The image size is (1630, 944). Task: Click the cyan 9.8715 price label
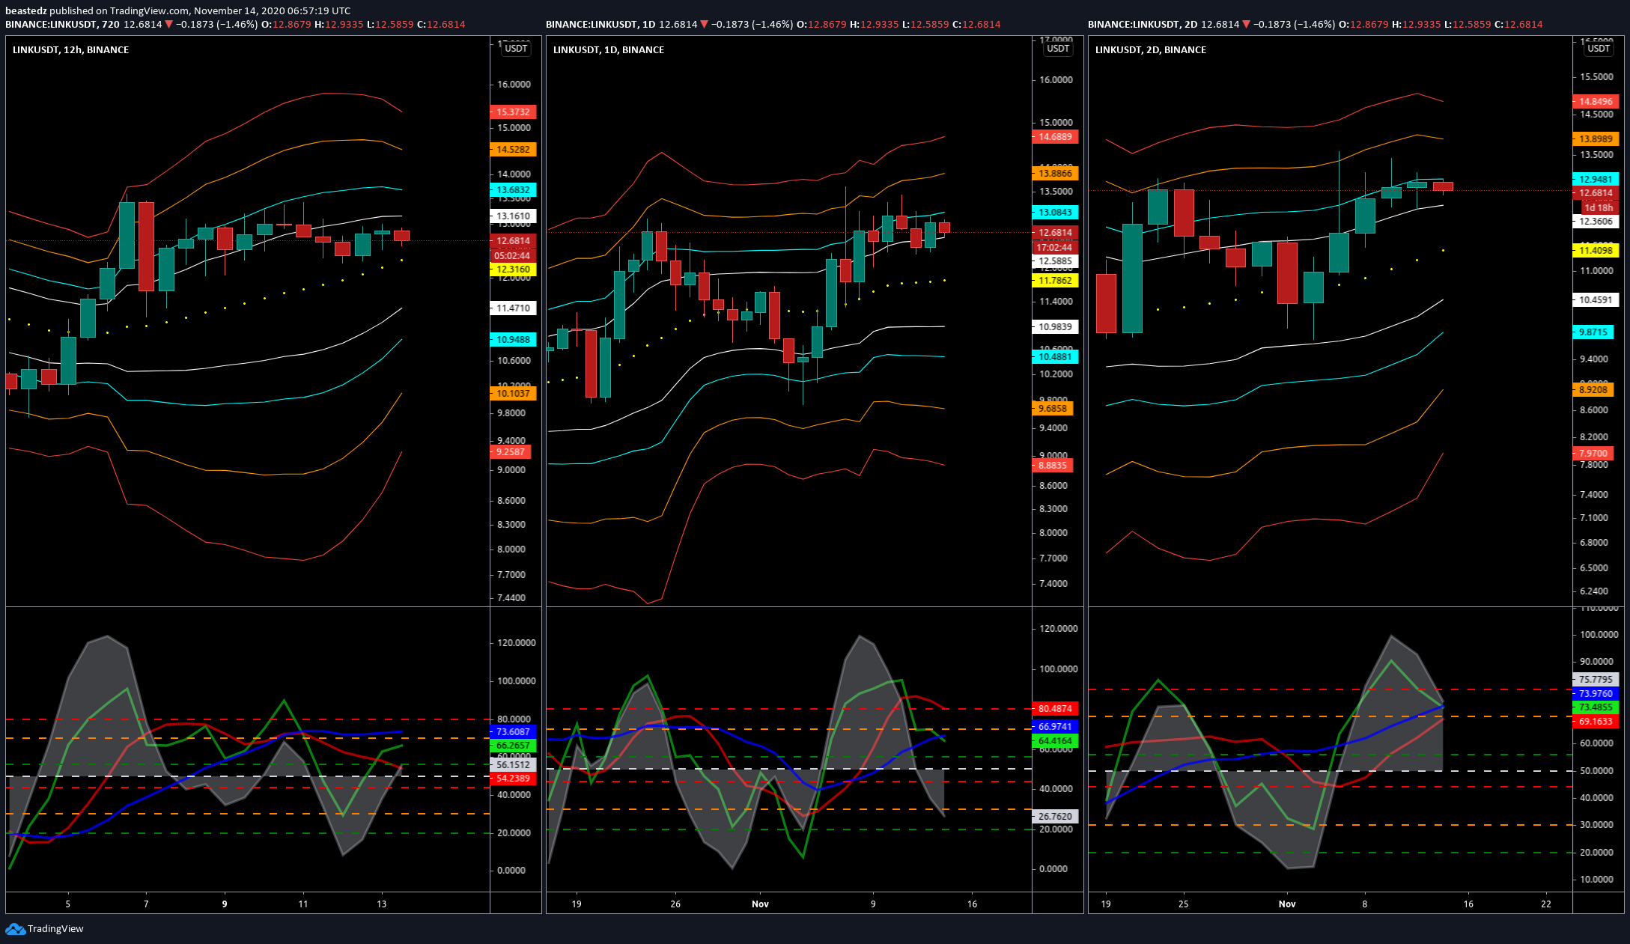tap(1593, 332)
